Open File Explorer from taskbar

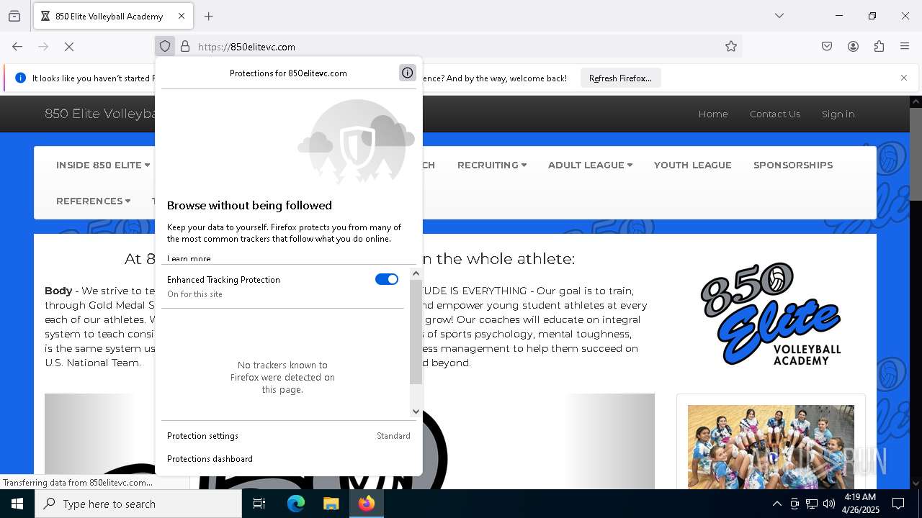(x=331, y=504)
